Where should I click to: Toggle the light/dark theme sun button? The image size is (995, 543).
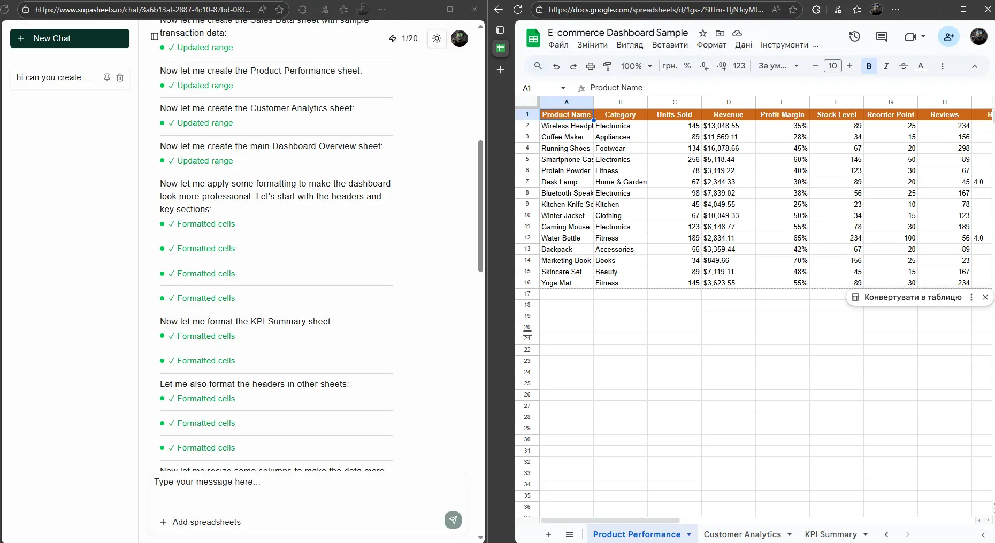tap(437, 38)
